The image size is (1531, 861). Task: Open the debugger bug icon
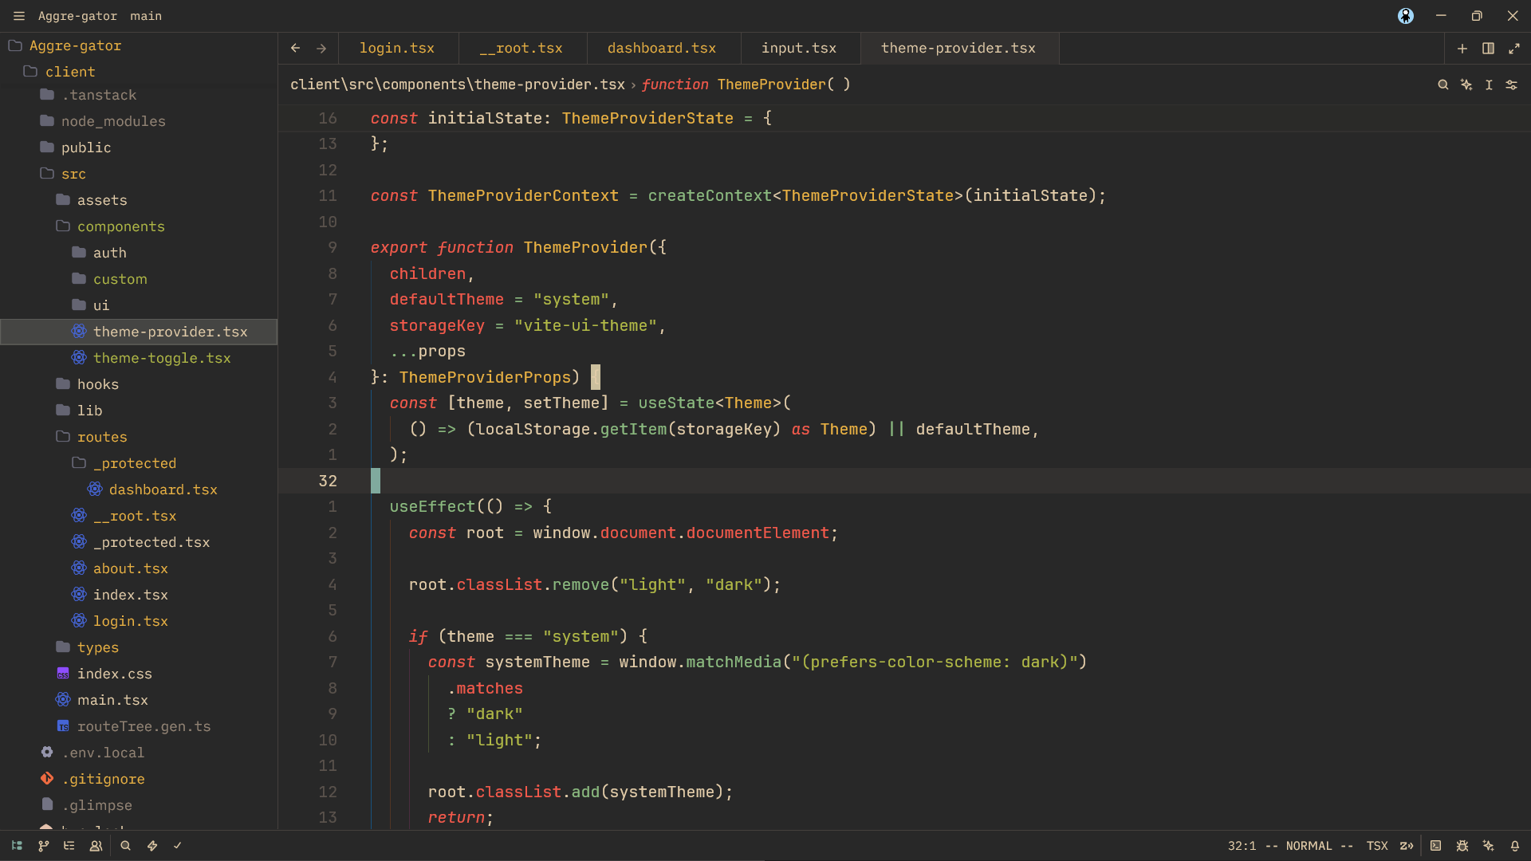click(x=1462, y=846)
